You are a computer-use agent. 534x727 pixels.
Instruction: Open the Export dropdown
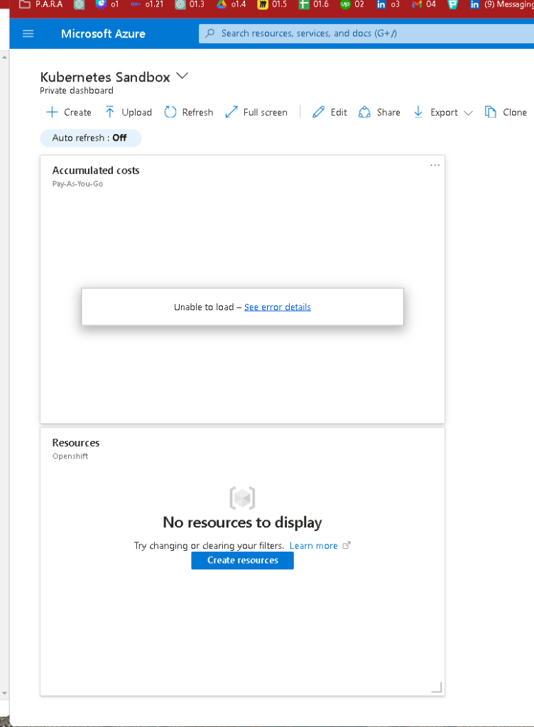(x=442, y=112)
